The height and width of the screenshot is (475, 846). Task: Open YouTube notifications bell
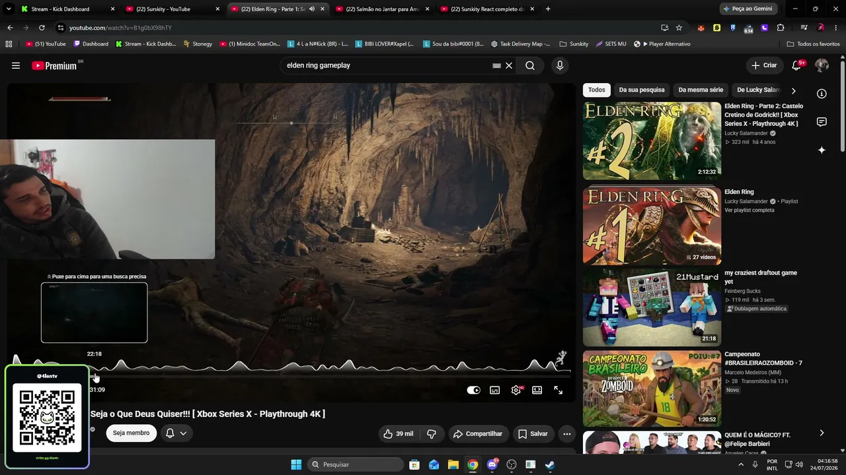[x=797, y=65]
